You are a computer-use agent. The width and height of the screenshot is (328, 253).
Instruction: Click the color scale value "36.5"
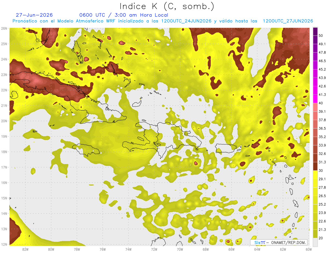pyautogui.click(x=322, y=128)
